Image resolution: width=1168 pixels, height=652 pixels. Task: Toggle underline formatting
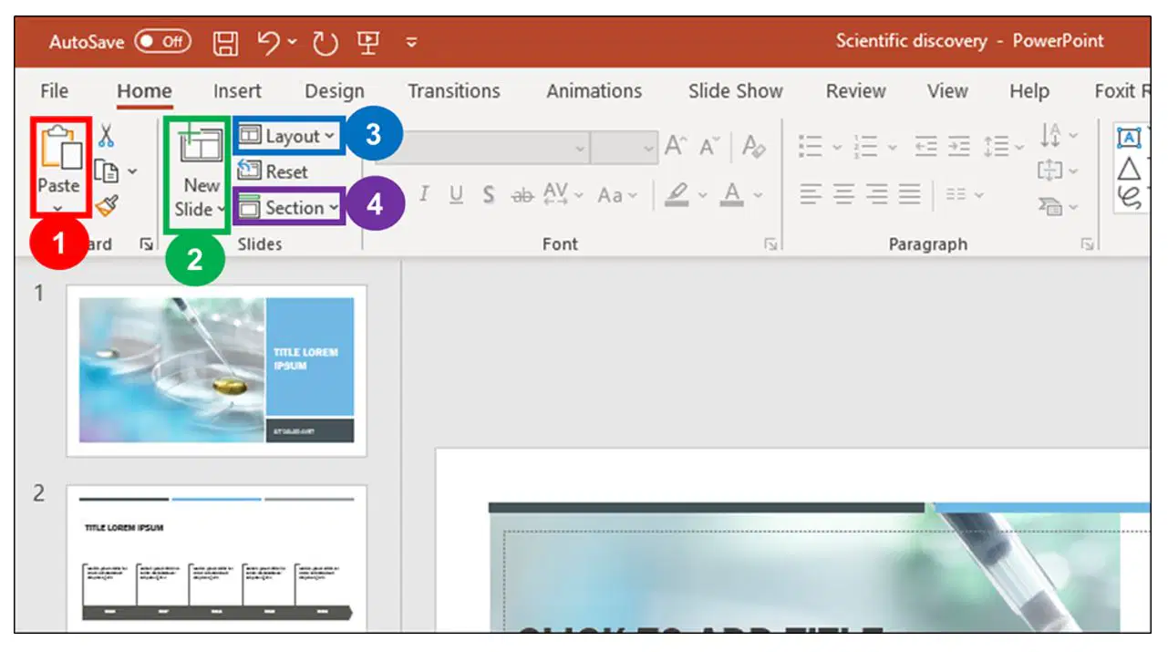(456, 194)
